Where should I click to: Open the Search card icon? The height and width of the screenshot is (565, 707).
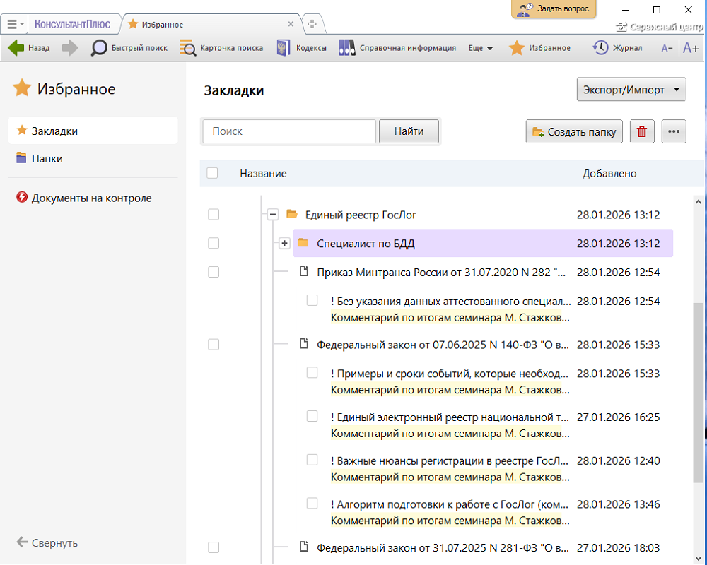(188, 48)
